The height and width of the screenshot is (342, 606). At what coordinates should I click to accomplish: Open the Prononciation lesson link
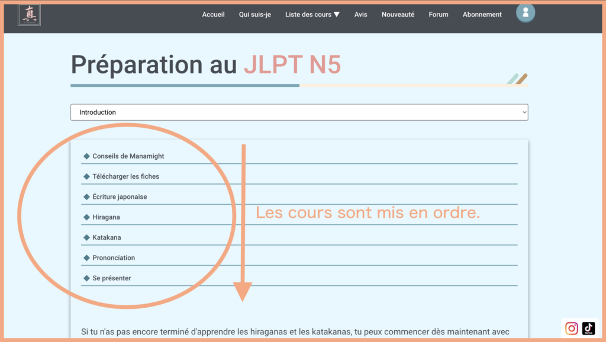point(114,258)
